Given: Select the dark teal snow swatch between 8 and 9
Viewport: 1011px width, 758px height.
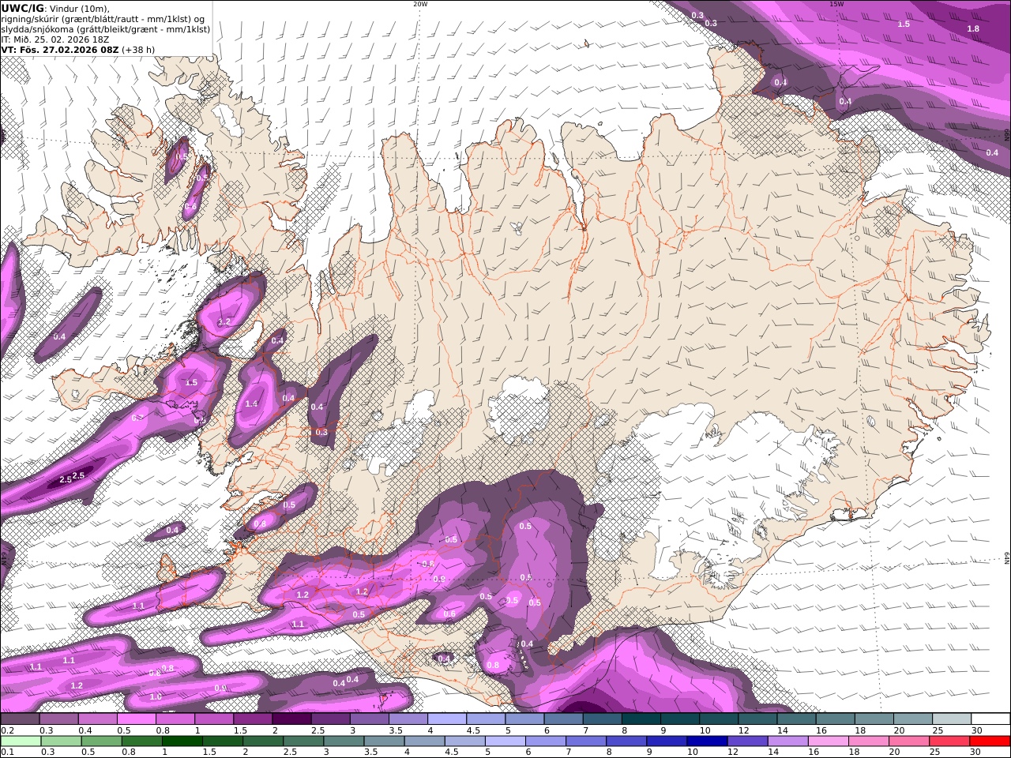Looking at the screenshot, I should [x=641, y=719].
